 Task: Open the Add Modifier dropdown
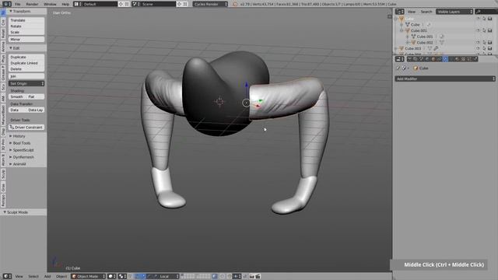(x=444, y=79)
